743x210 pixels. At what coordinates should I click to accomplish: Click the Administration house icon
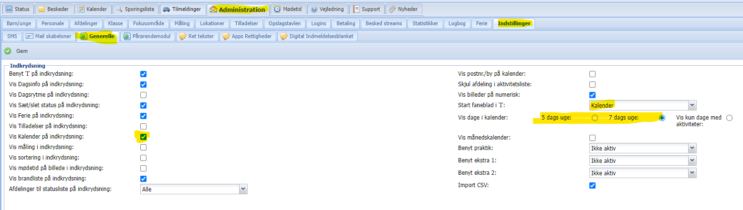(213, 9)
